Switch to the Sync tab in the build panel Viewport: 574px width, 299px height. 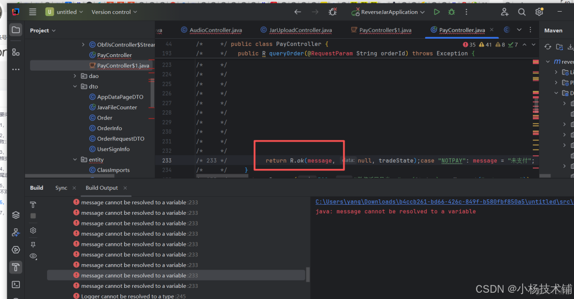(61, 188)
